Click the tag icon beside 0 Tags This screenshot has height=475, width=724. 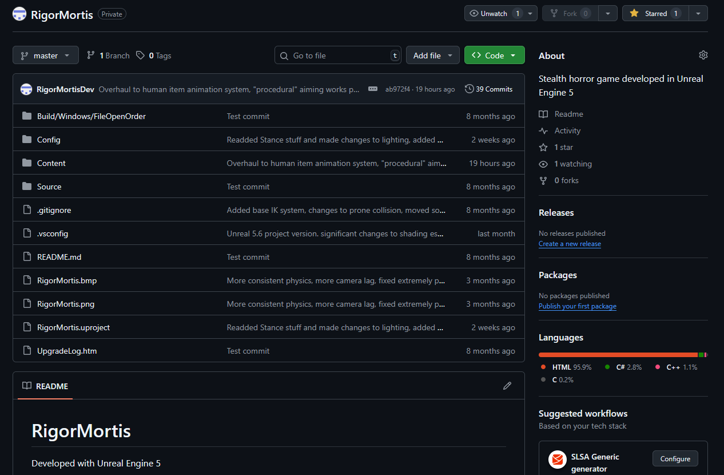[141, 56]
